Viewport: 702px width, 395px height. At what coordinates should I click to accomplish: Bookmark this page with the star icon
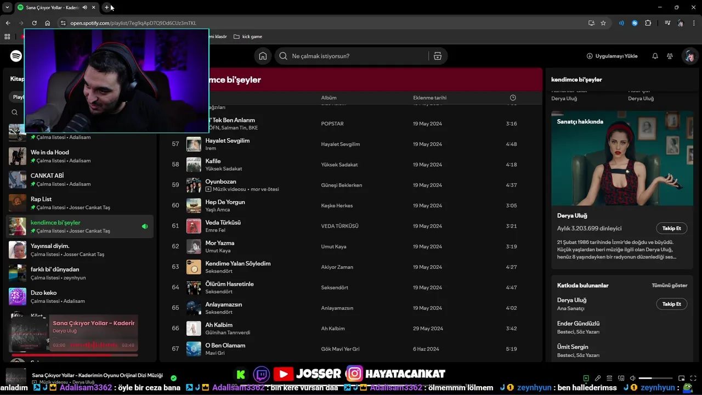click(x=603, y=23)
